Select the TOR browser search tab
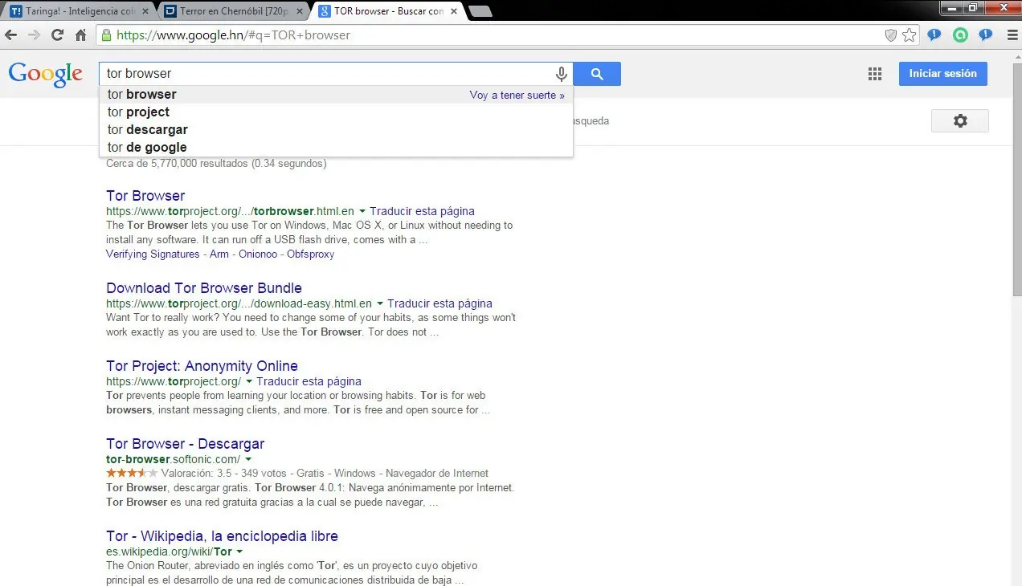This screenshot has width=1022, height=586. [388, 11]
